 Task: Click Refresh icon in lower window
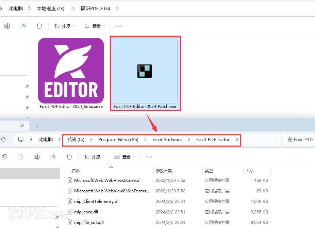[4, 139]
